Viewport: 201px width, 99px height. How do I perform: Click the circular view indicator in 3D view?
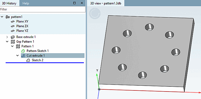[x=95, y=13]
